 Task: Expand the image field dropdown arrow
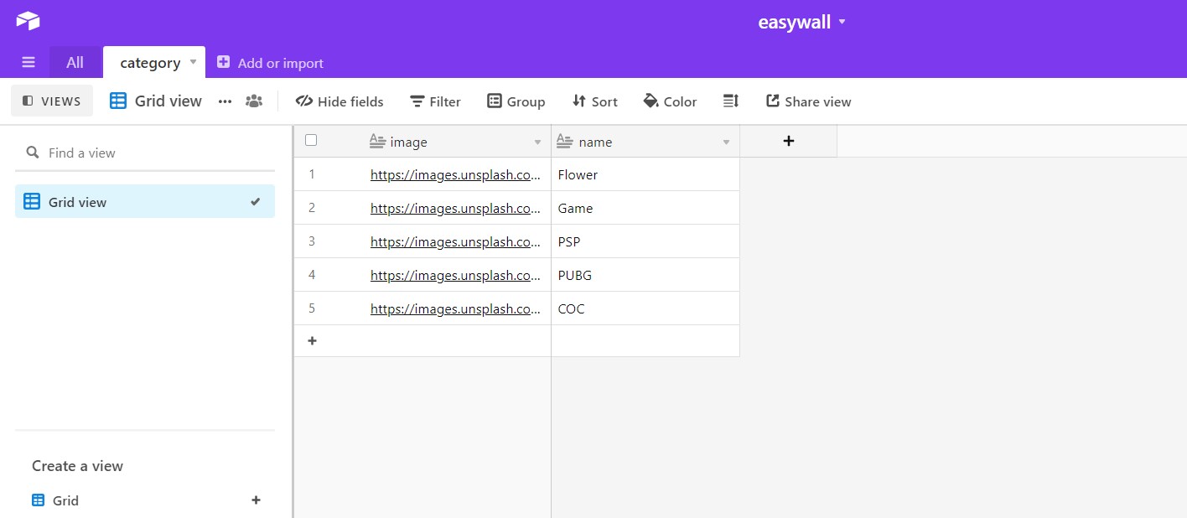tap(538, 142)
